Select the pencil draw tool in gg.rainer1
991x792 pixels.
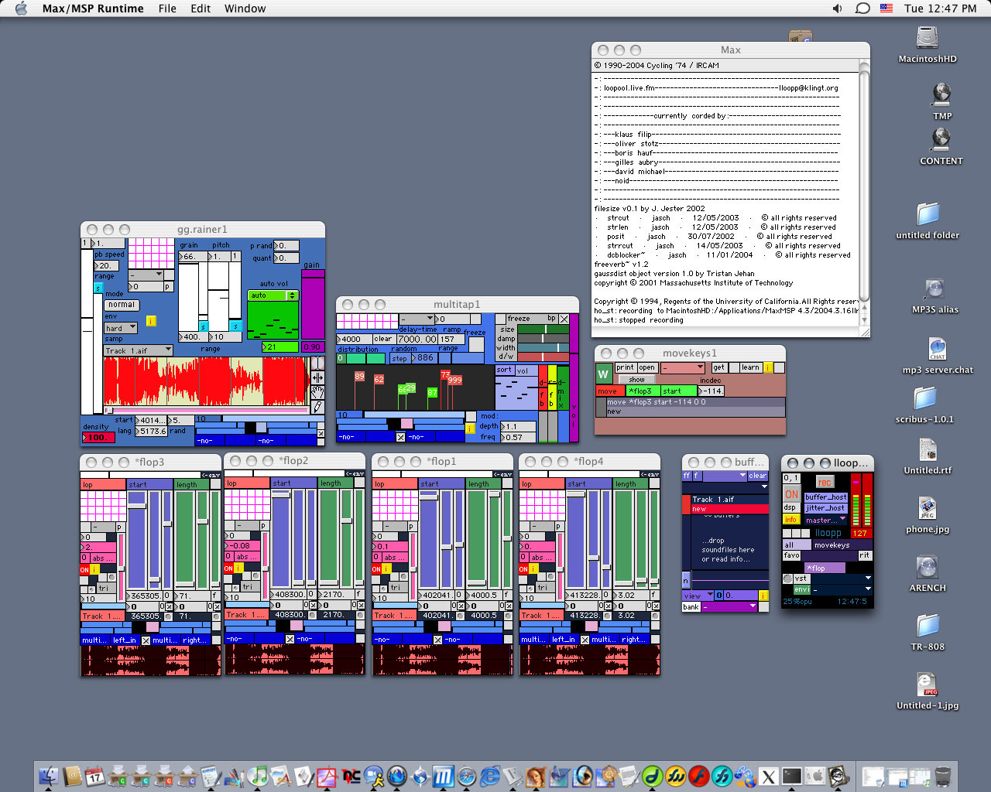tap(317, 406)
